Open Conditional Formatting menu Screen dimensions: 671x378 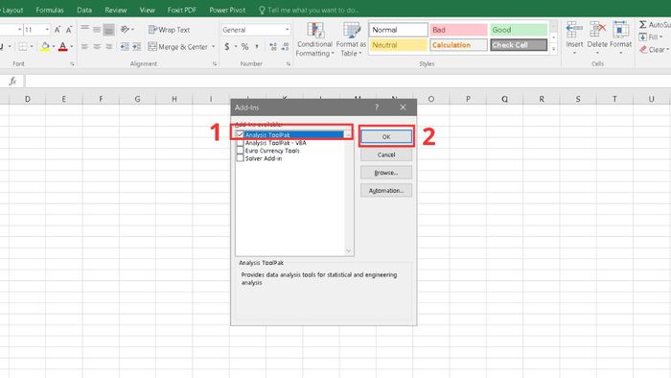[314, 39]
